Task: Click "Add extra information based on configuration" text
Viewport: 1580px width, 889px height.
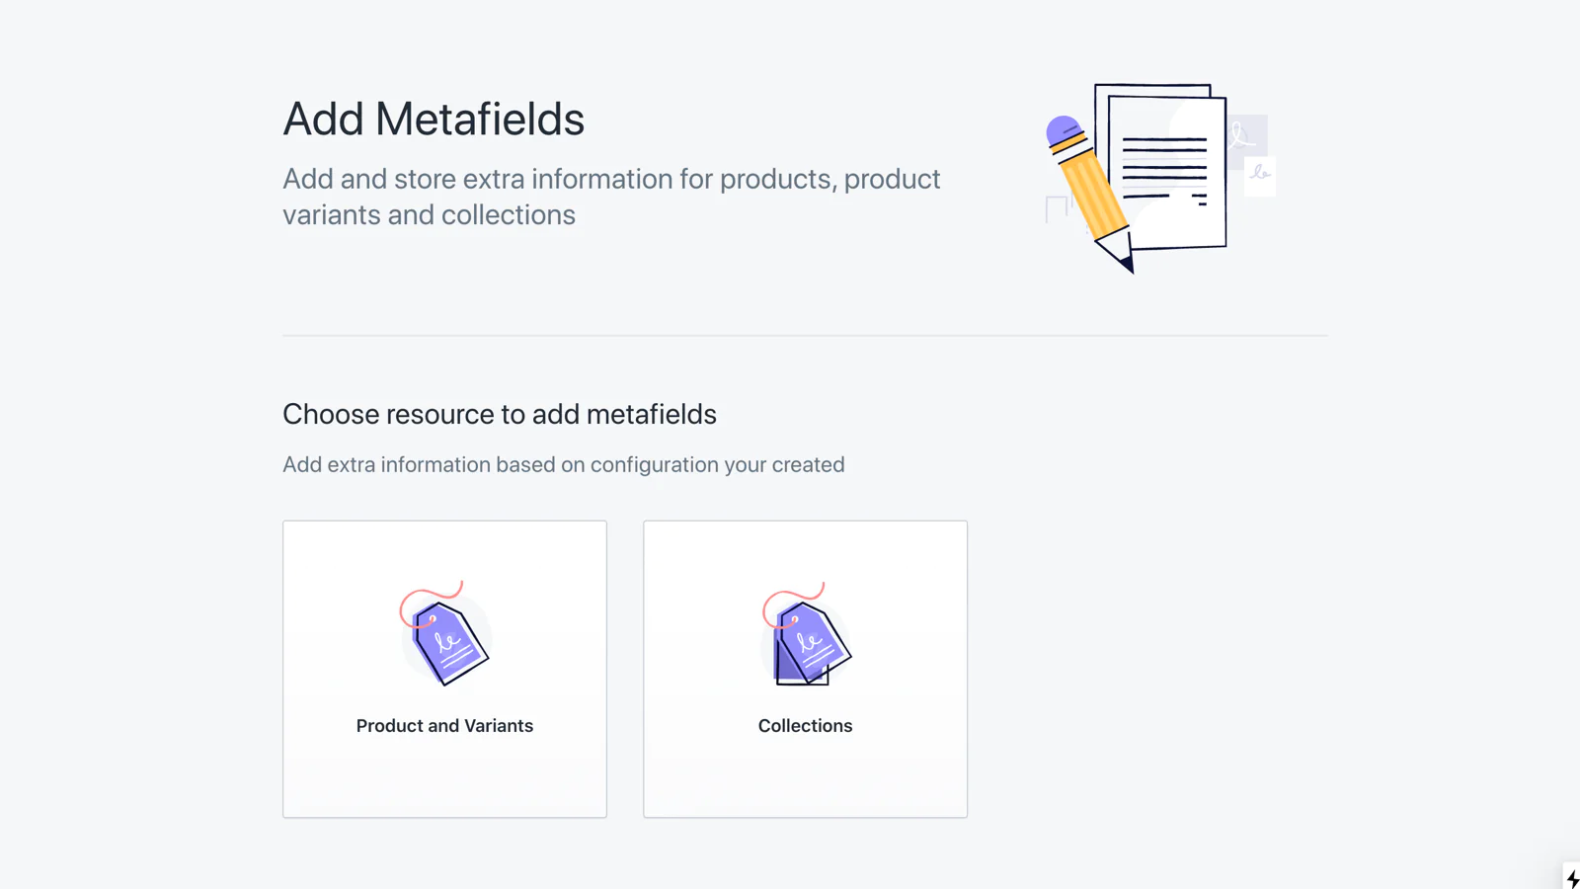Action: (x=563, y=465)
